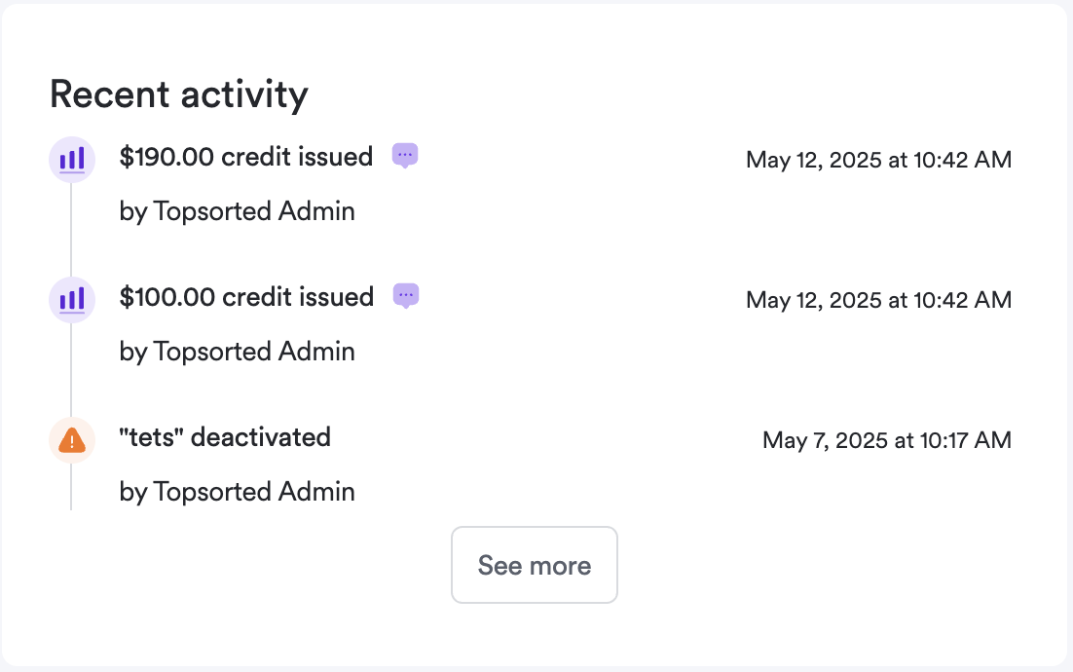
Task: Click the See more button
Action: click(534, 565)
